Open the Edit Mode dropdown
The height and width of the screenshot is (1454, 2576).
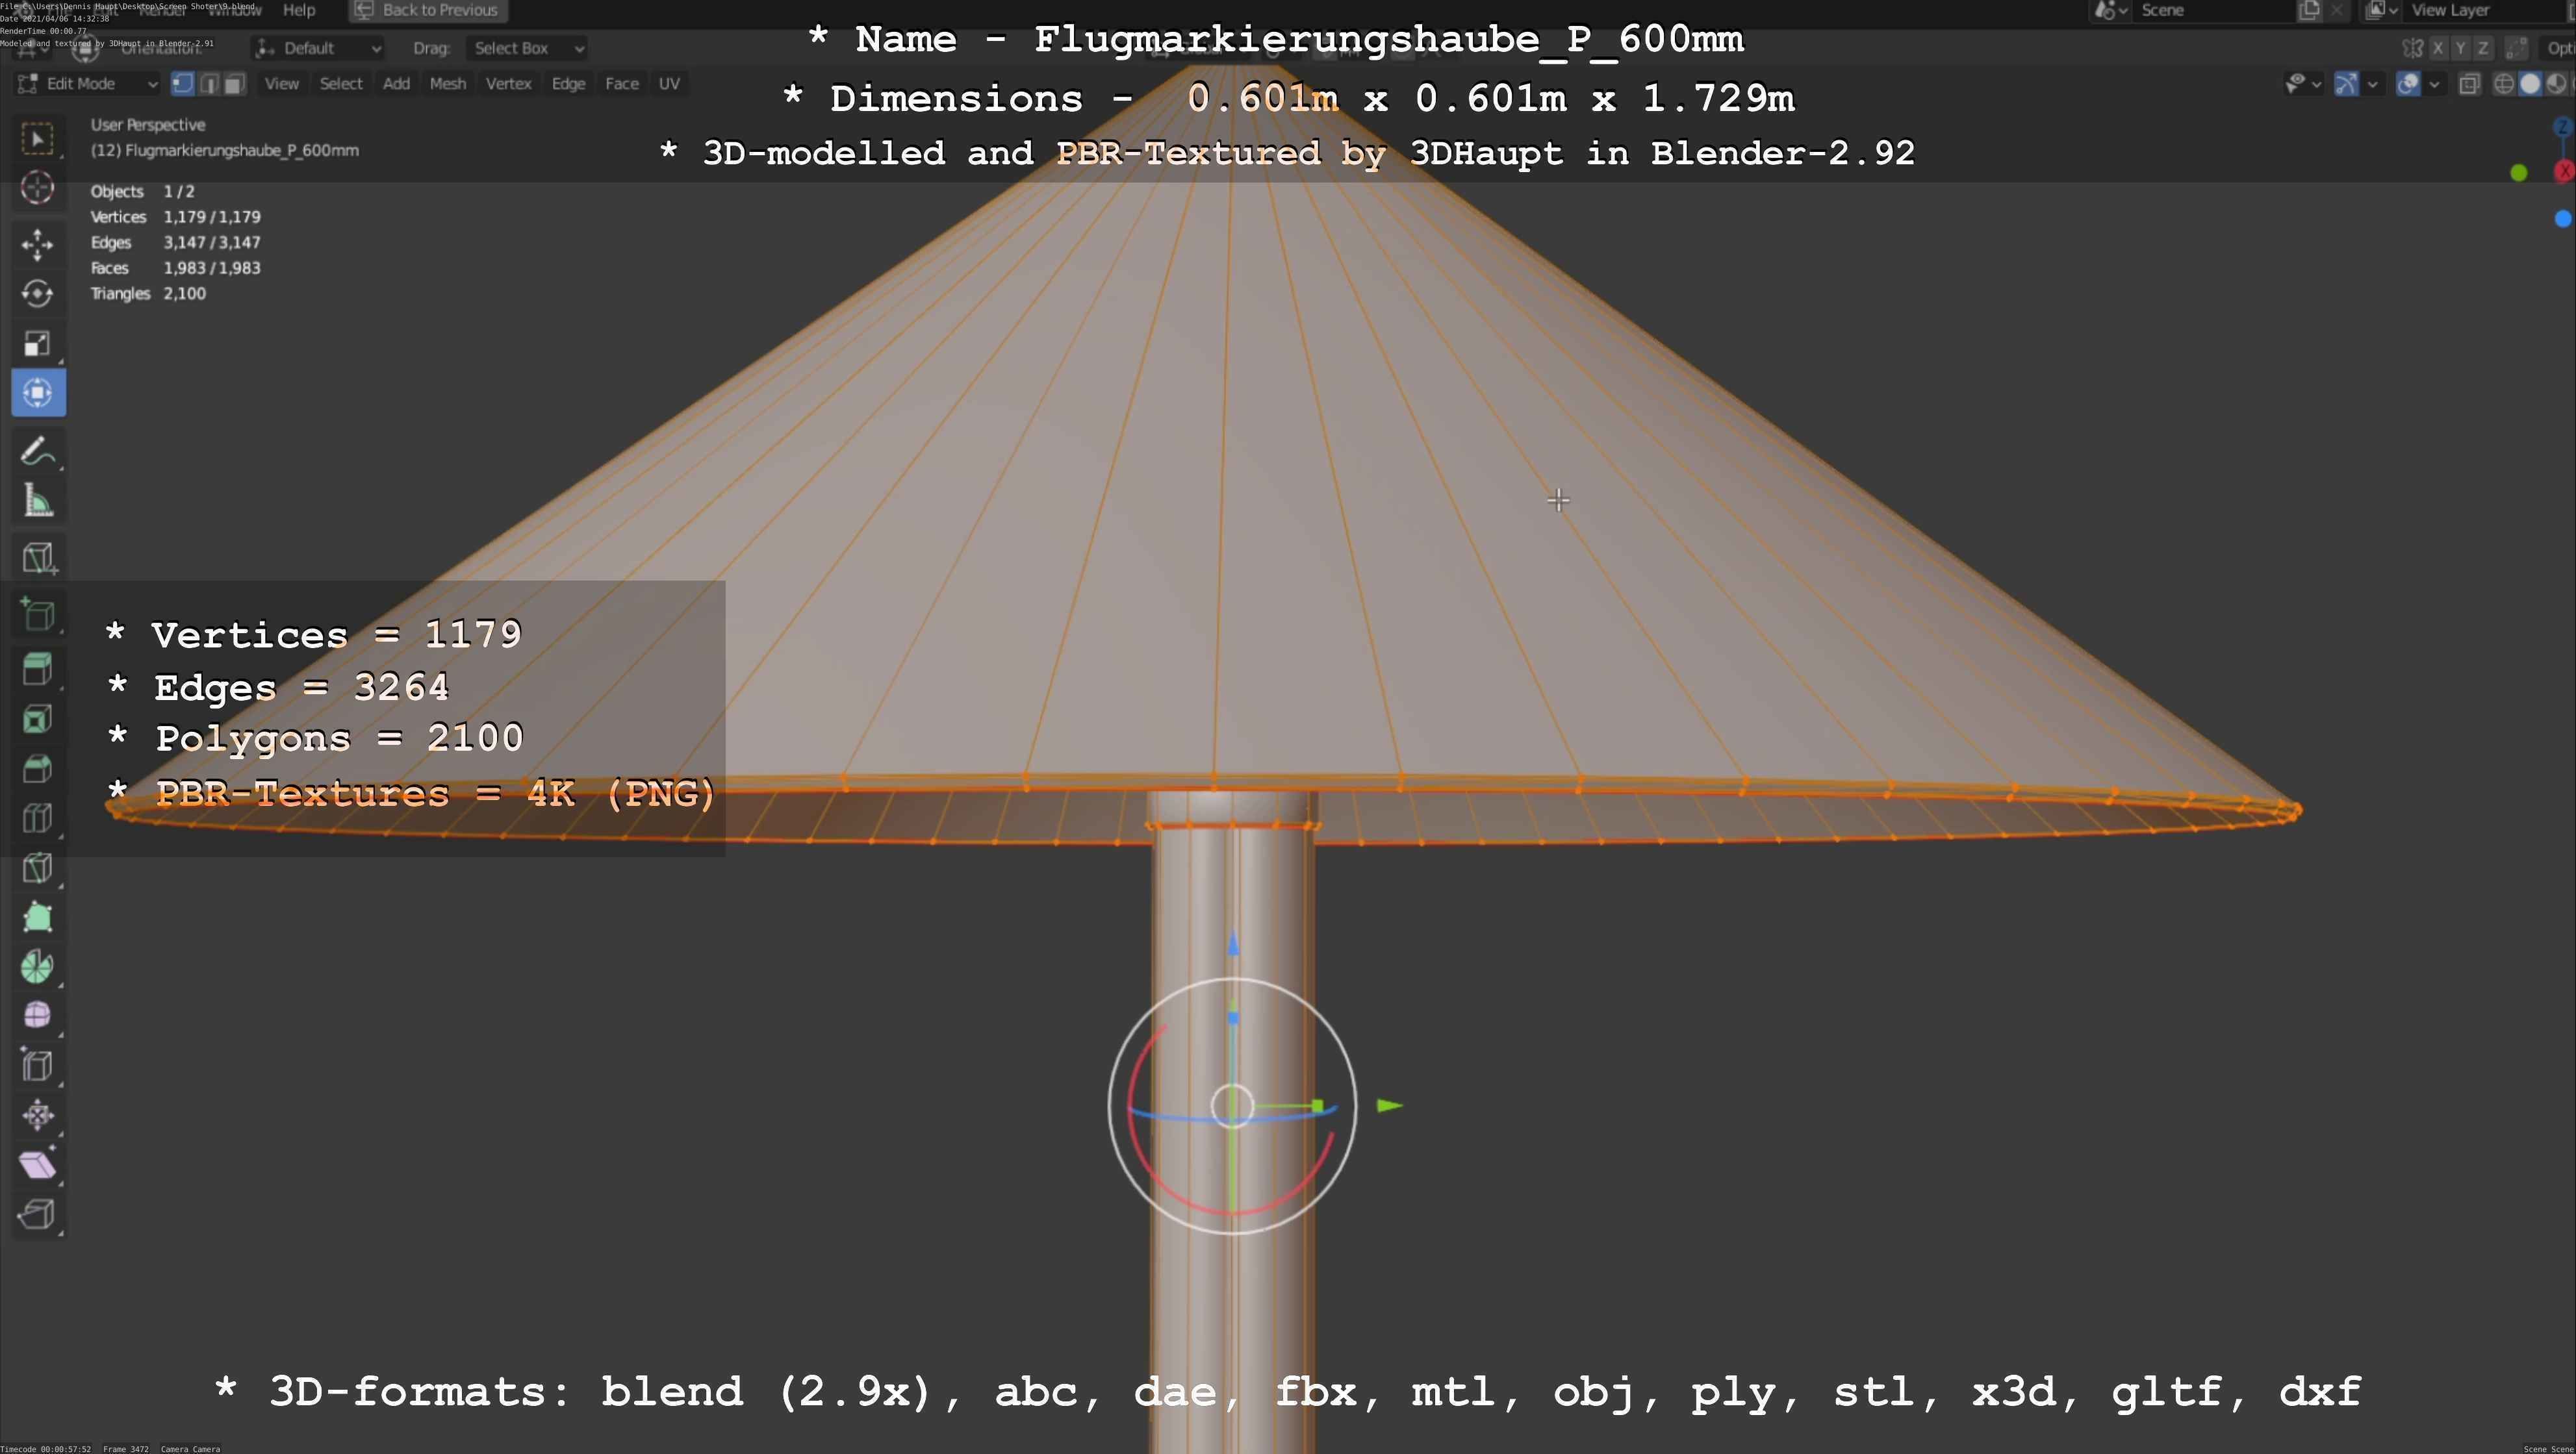(x=88, y=84)
